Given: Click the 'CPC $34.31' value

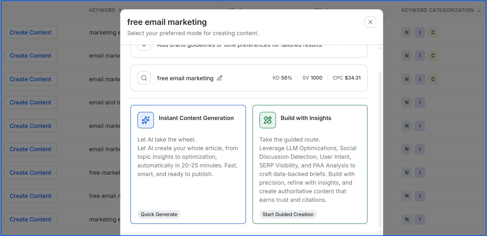Looking at the screenshot, I should tap(346, 78).
